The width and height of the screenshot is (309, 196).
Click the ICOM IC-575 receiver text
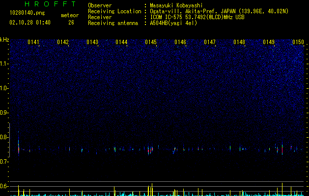pos(197,17)
